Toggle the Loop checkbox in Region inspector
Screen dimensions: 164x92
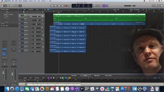pos(9,13)
